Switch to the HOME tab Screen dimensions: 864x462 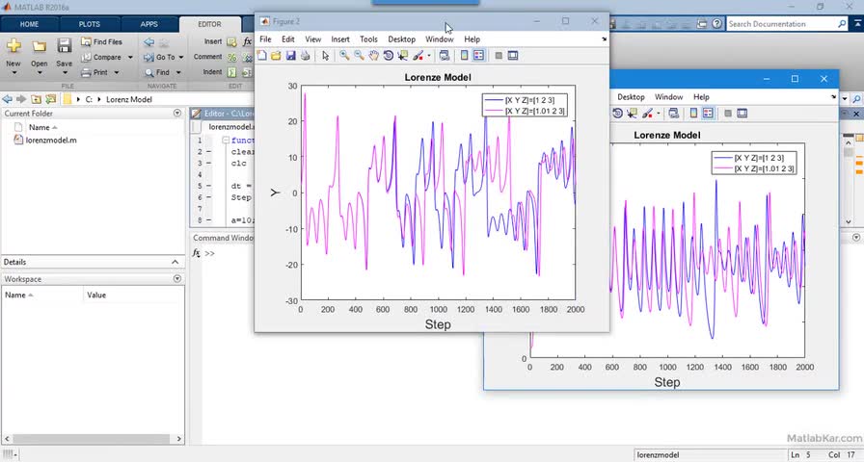click(29, 24)
